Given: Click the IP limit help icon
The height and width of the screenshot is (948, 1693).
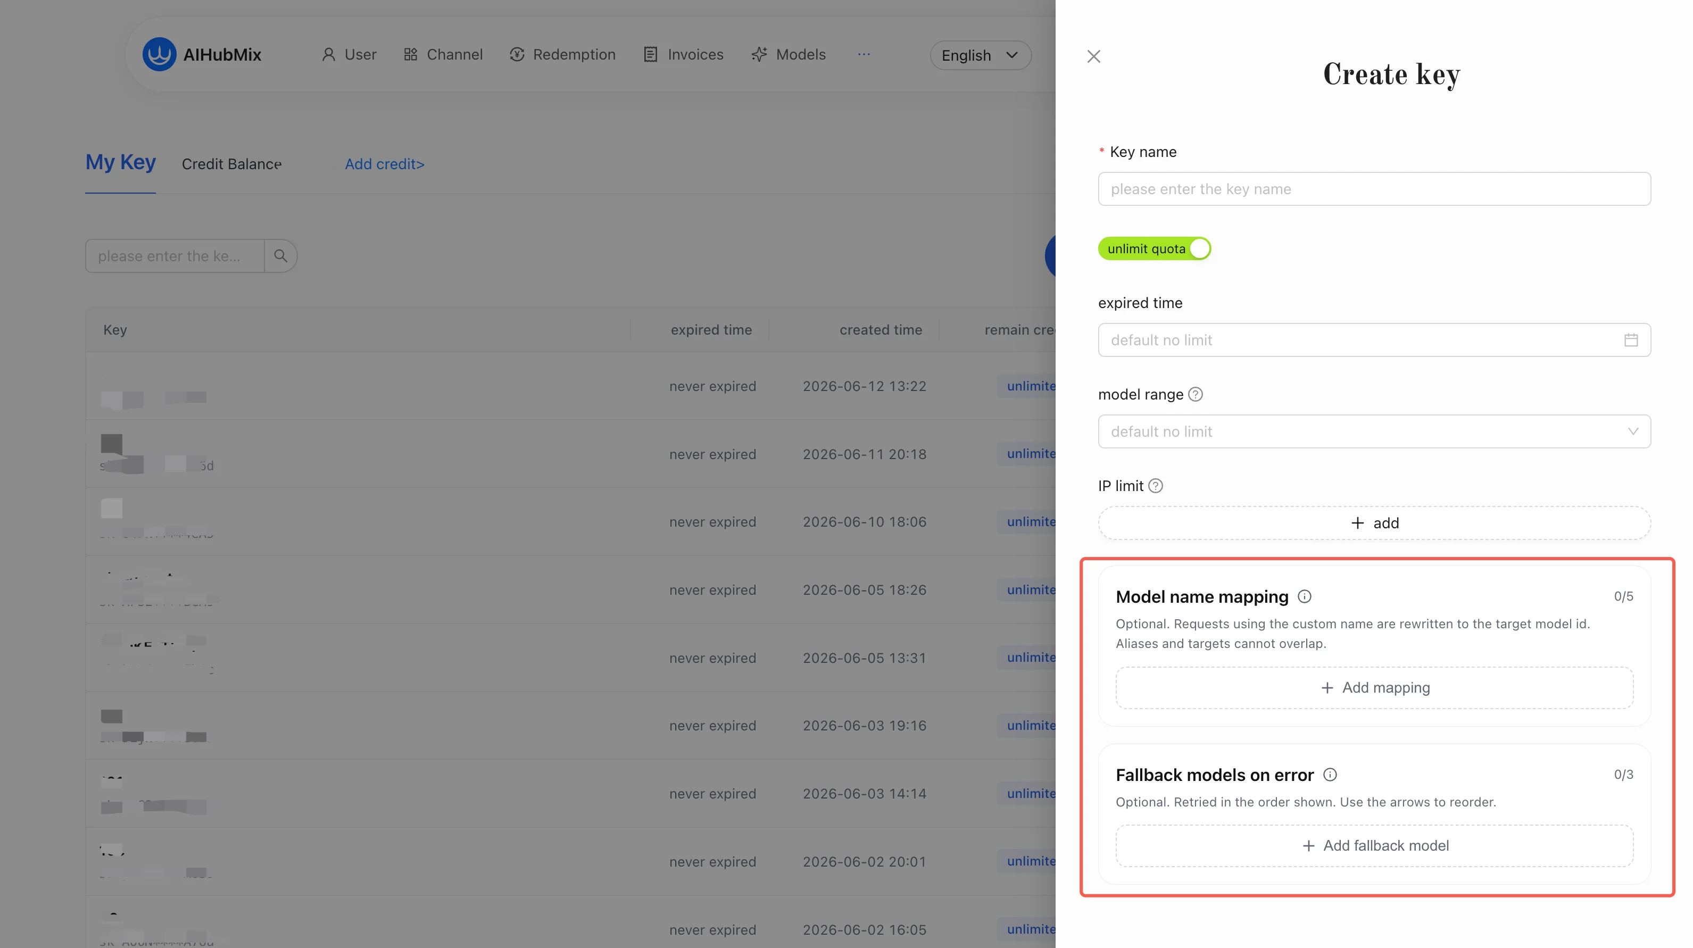Looking at the screenshot, I should 1156,486.
